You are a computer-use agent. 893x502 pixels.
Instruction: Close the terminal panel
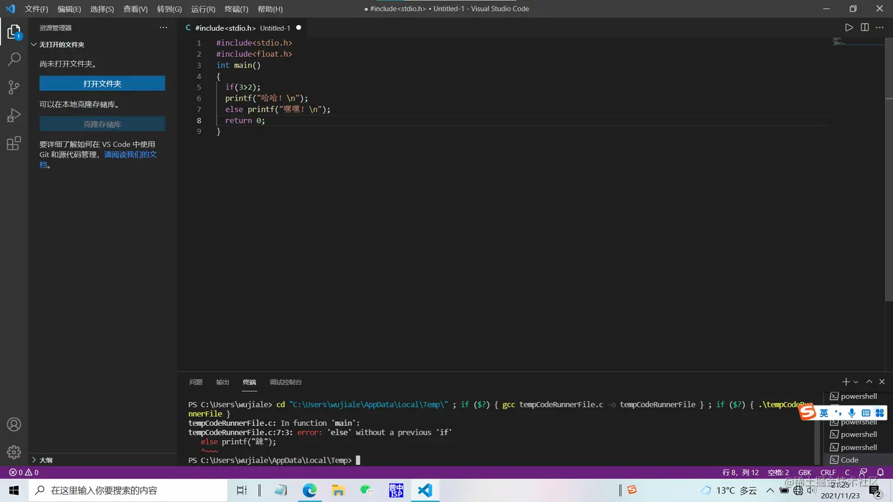[x=882, y=382]
